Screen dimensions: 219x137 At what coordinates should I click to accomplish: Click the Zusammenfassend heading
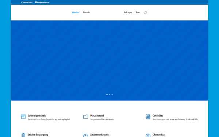click(100, 134)
